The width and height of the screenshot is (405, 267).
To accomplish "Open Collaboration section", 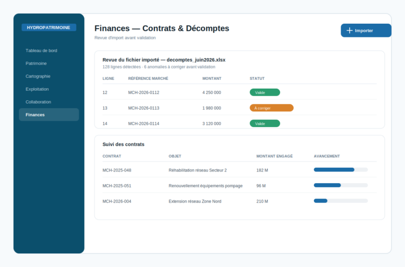I will pos(38,102).
